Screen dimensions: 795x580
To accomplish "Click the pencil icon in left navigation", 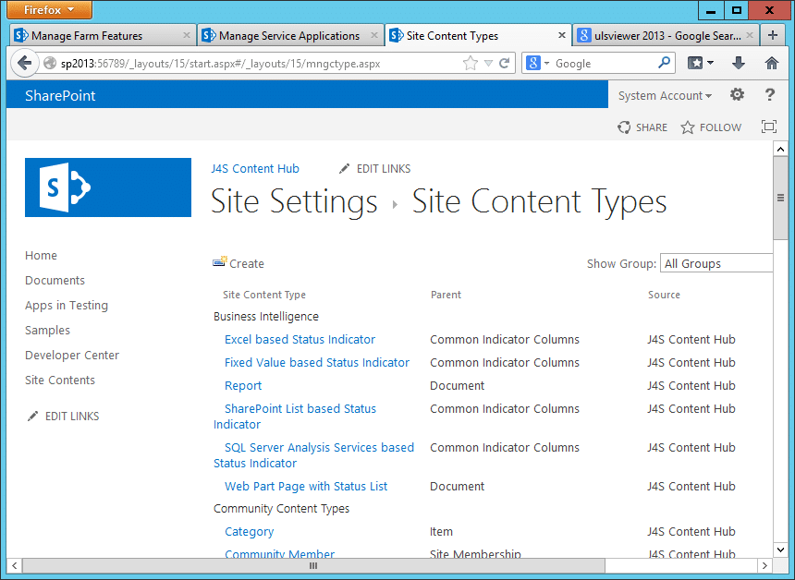I will 33,417.
